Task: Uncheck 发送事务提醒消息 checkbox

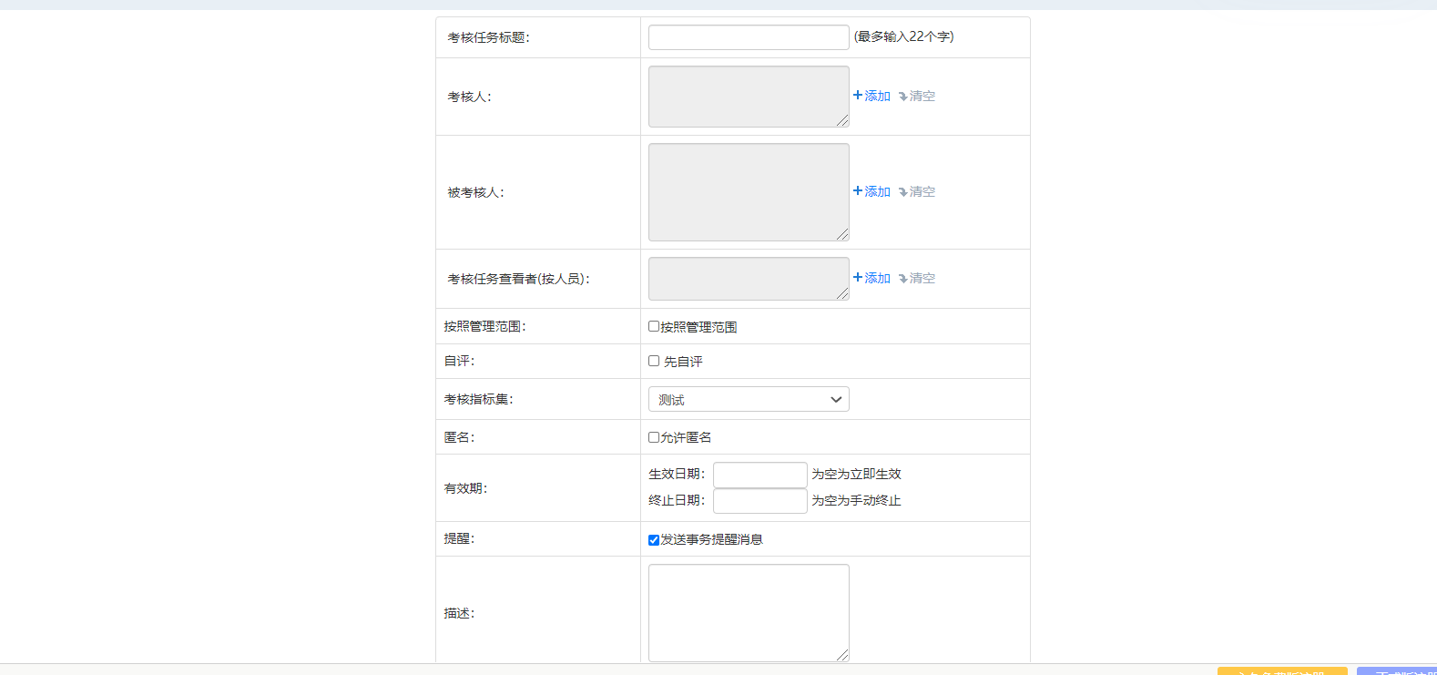Action: 654,540
